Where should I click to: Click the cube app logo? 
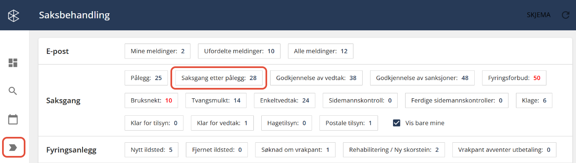pyautogui.click(x=14, y=15)
